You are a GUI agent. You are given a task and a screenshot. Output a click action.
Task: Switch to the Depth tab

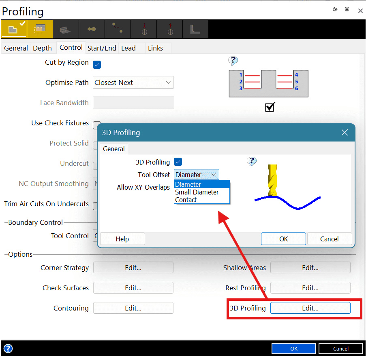pyautogui.click(x=42, y=48)
